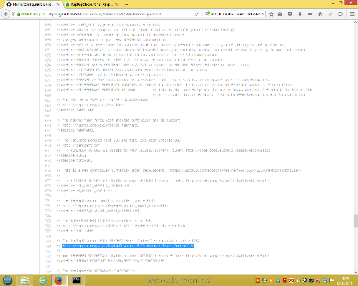This screenshot has width=358, height=286.
Task: Reload the page with the refresh icon
Action: coord(197,14)
